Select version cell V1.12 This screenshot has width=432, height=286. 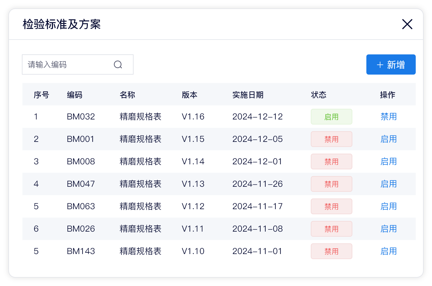(x=193, y=206)
